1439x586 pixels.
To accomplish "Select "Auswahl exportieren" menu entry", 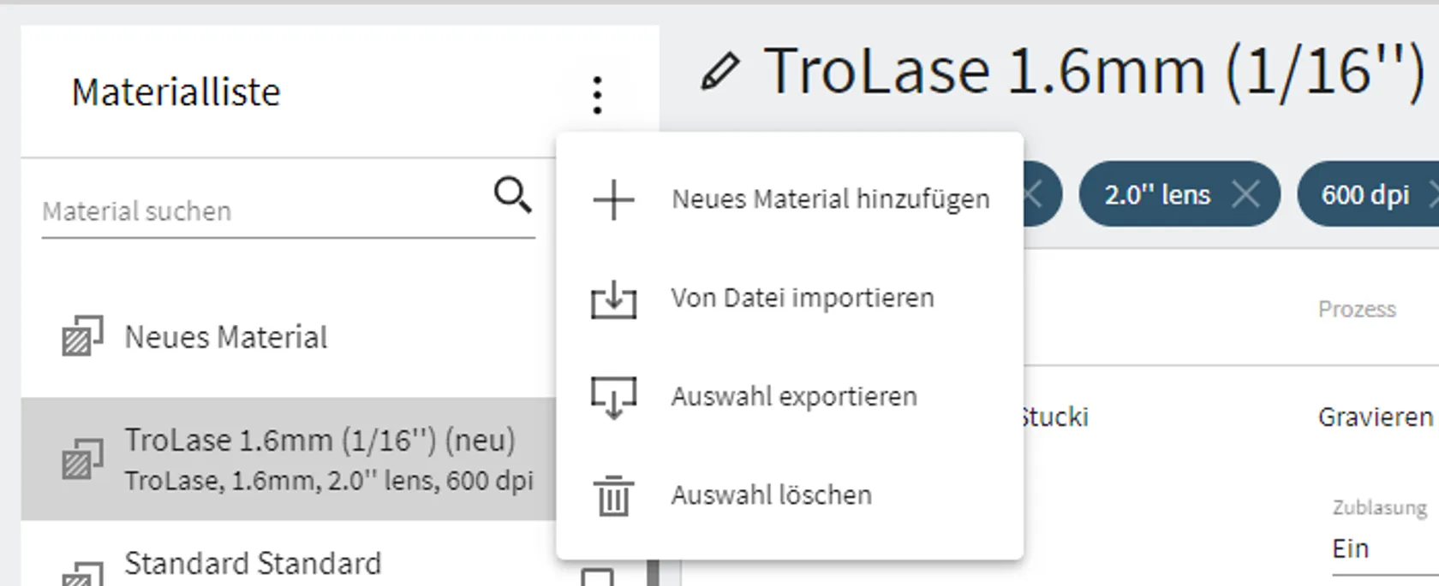I will (x=793, y=397).
